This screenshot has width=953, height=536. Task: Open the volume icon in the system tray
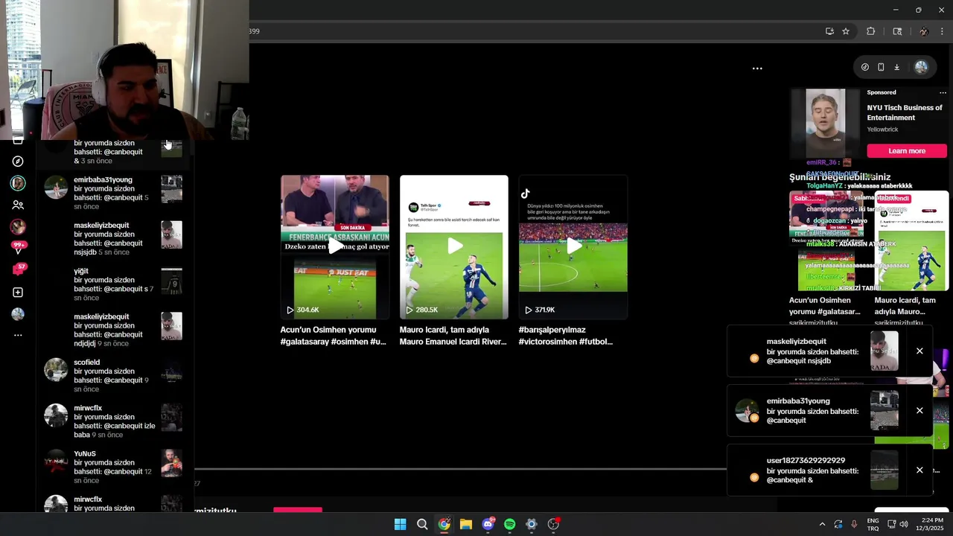click(904, 524)
